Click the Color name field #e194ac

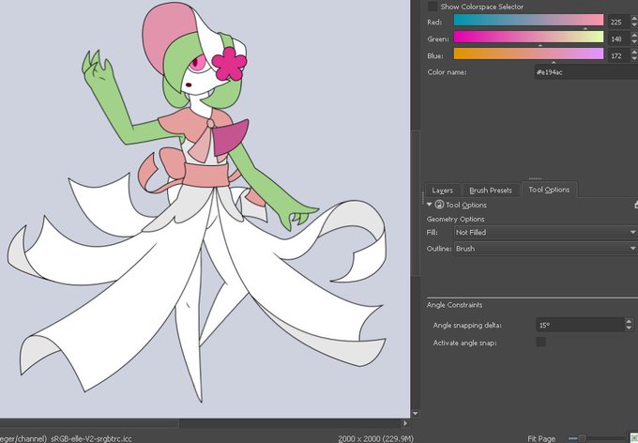click(585, 72)
